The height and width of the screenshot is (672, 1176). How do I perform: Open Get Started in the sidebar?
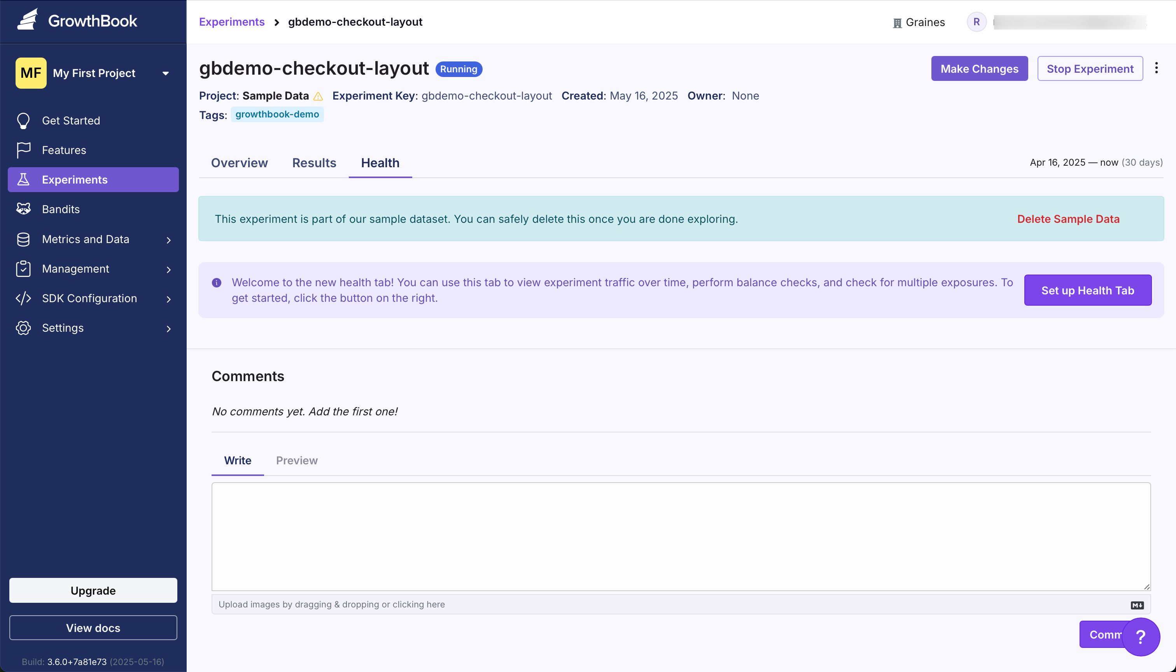(x=93, y=121)
